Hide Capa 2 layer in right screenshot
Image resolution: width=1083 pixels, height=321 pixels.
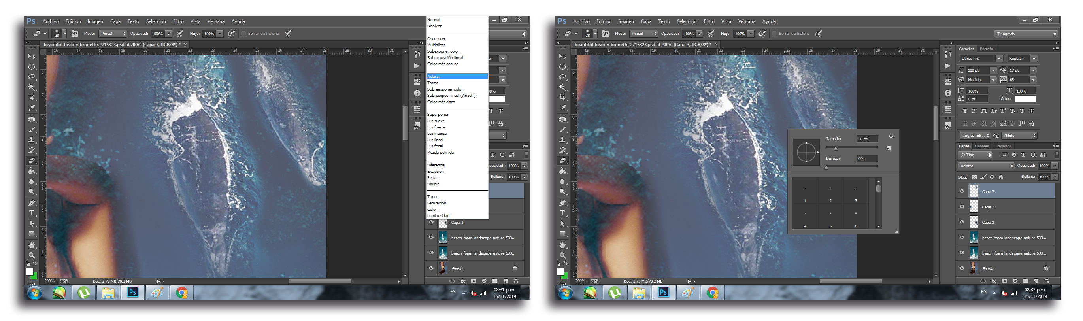962,207
